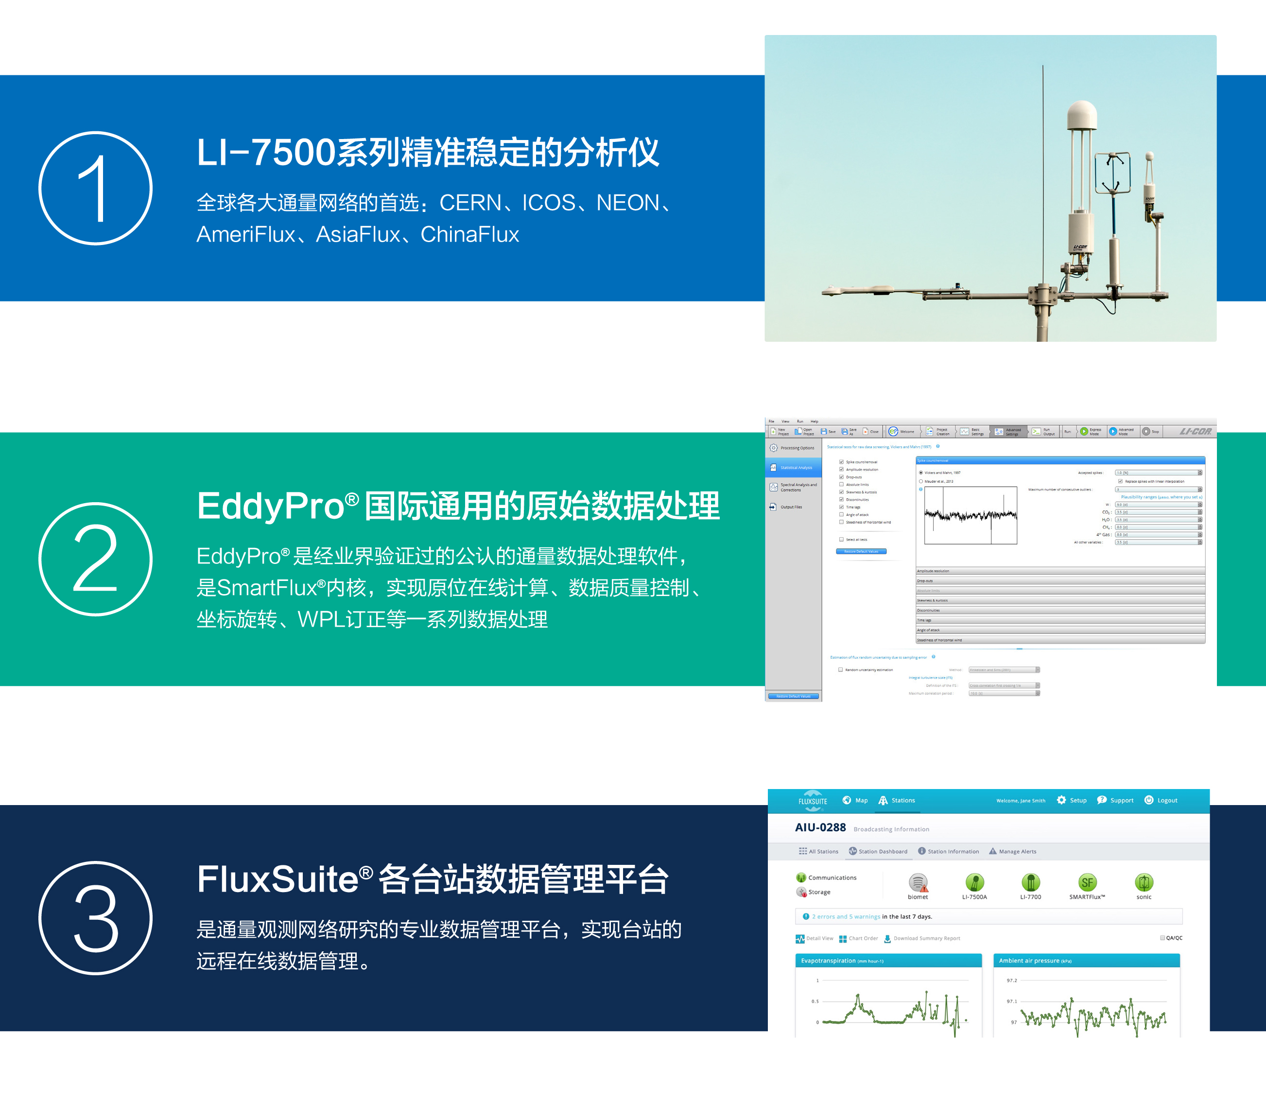Viewport: 1266px width, 1106px height.
Task: Enable the QA/QC checkbox
Action: point(1162,938)
